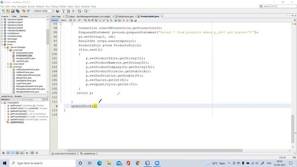
Task: Click the Open Project toolbar icon
Action: point(13,11)
